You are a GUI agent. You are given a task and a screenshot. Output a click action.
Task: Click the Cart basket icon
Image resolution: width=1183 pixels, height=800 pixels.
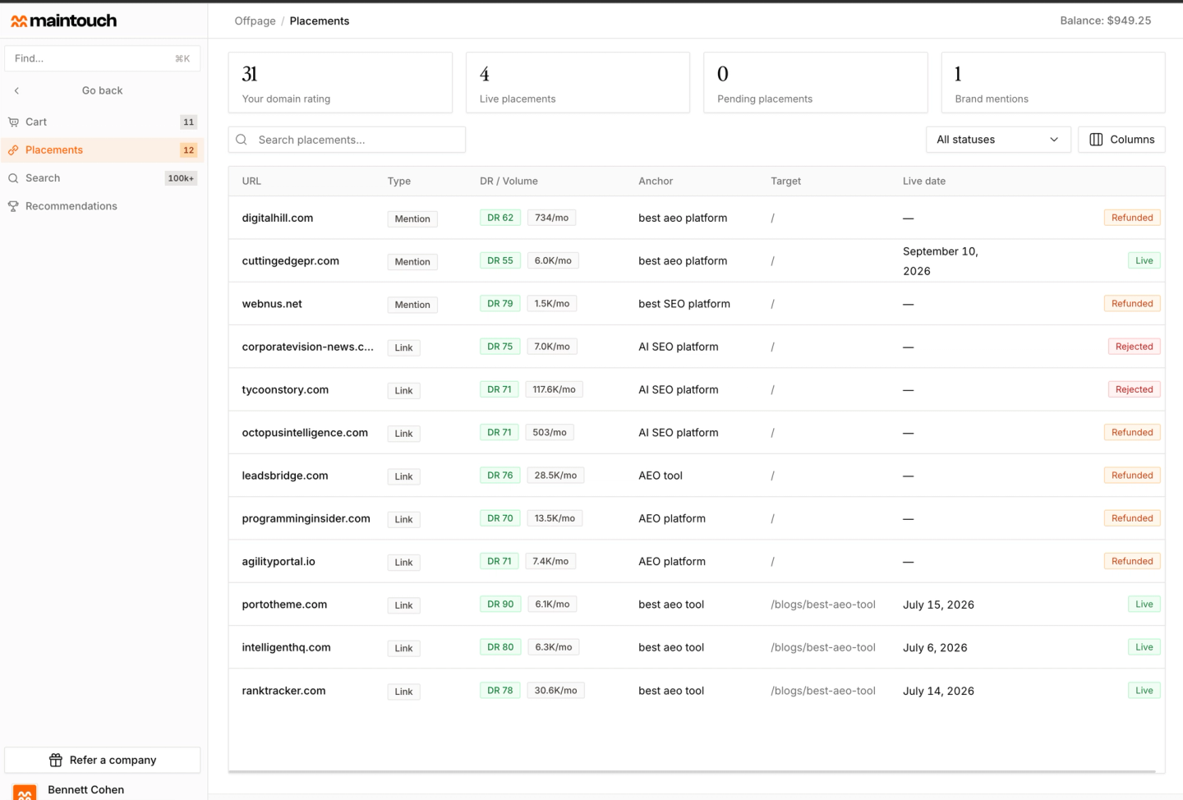13,122
